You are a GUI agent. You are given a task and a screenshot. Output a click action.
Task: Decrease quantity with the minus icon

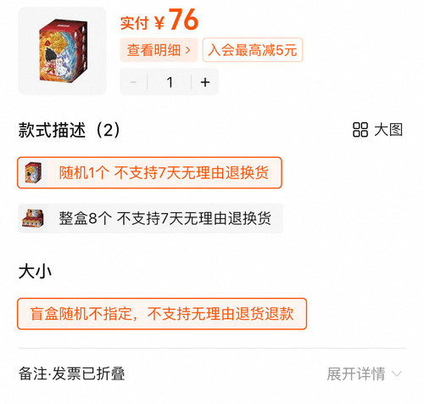pos(133,82)
